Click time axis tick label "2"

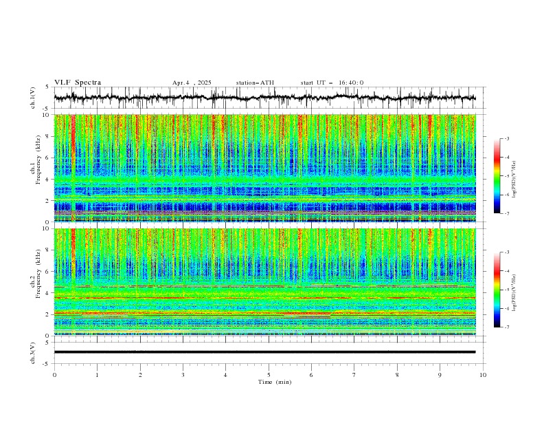click(x=140, y=375)
